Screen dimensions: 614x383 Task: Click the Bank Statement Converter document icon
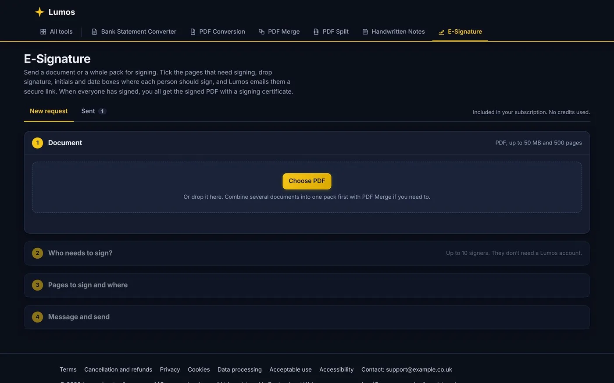coord(94,32)
